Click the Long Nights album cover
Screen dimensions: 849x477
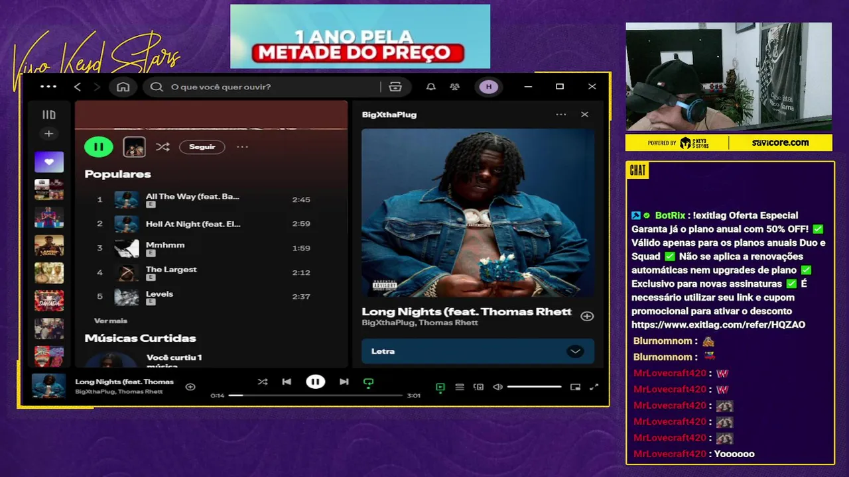click(478, 213)
